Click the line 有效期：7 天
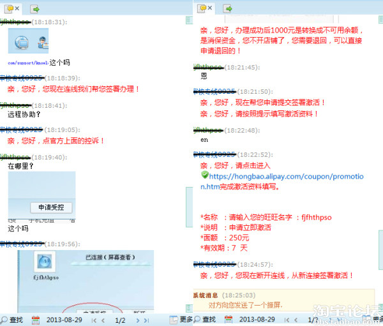The width and height of the screenshot is (383, 326). point(224,248)
